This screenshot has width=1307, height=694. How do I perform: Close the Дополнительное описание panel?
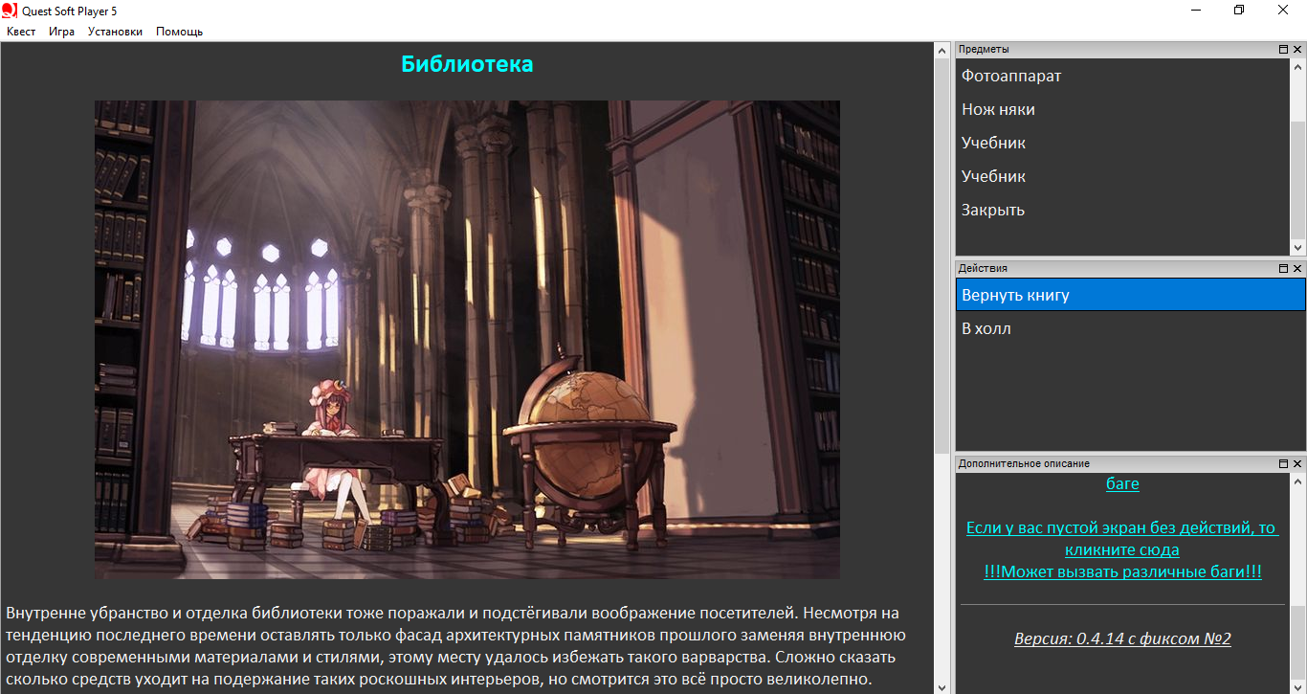[x=1297, y=464]
